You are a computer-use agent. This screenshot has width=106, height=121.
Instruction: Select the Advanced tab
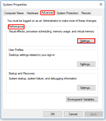pyautogui.click(x=48, y=13)
